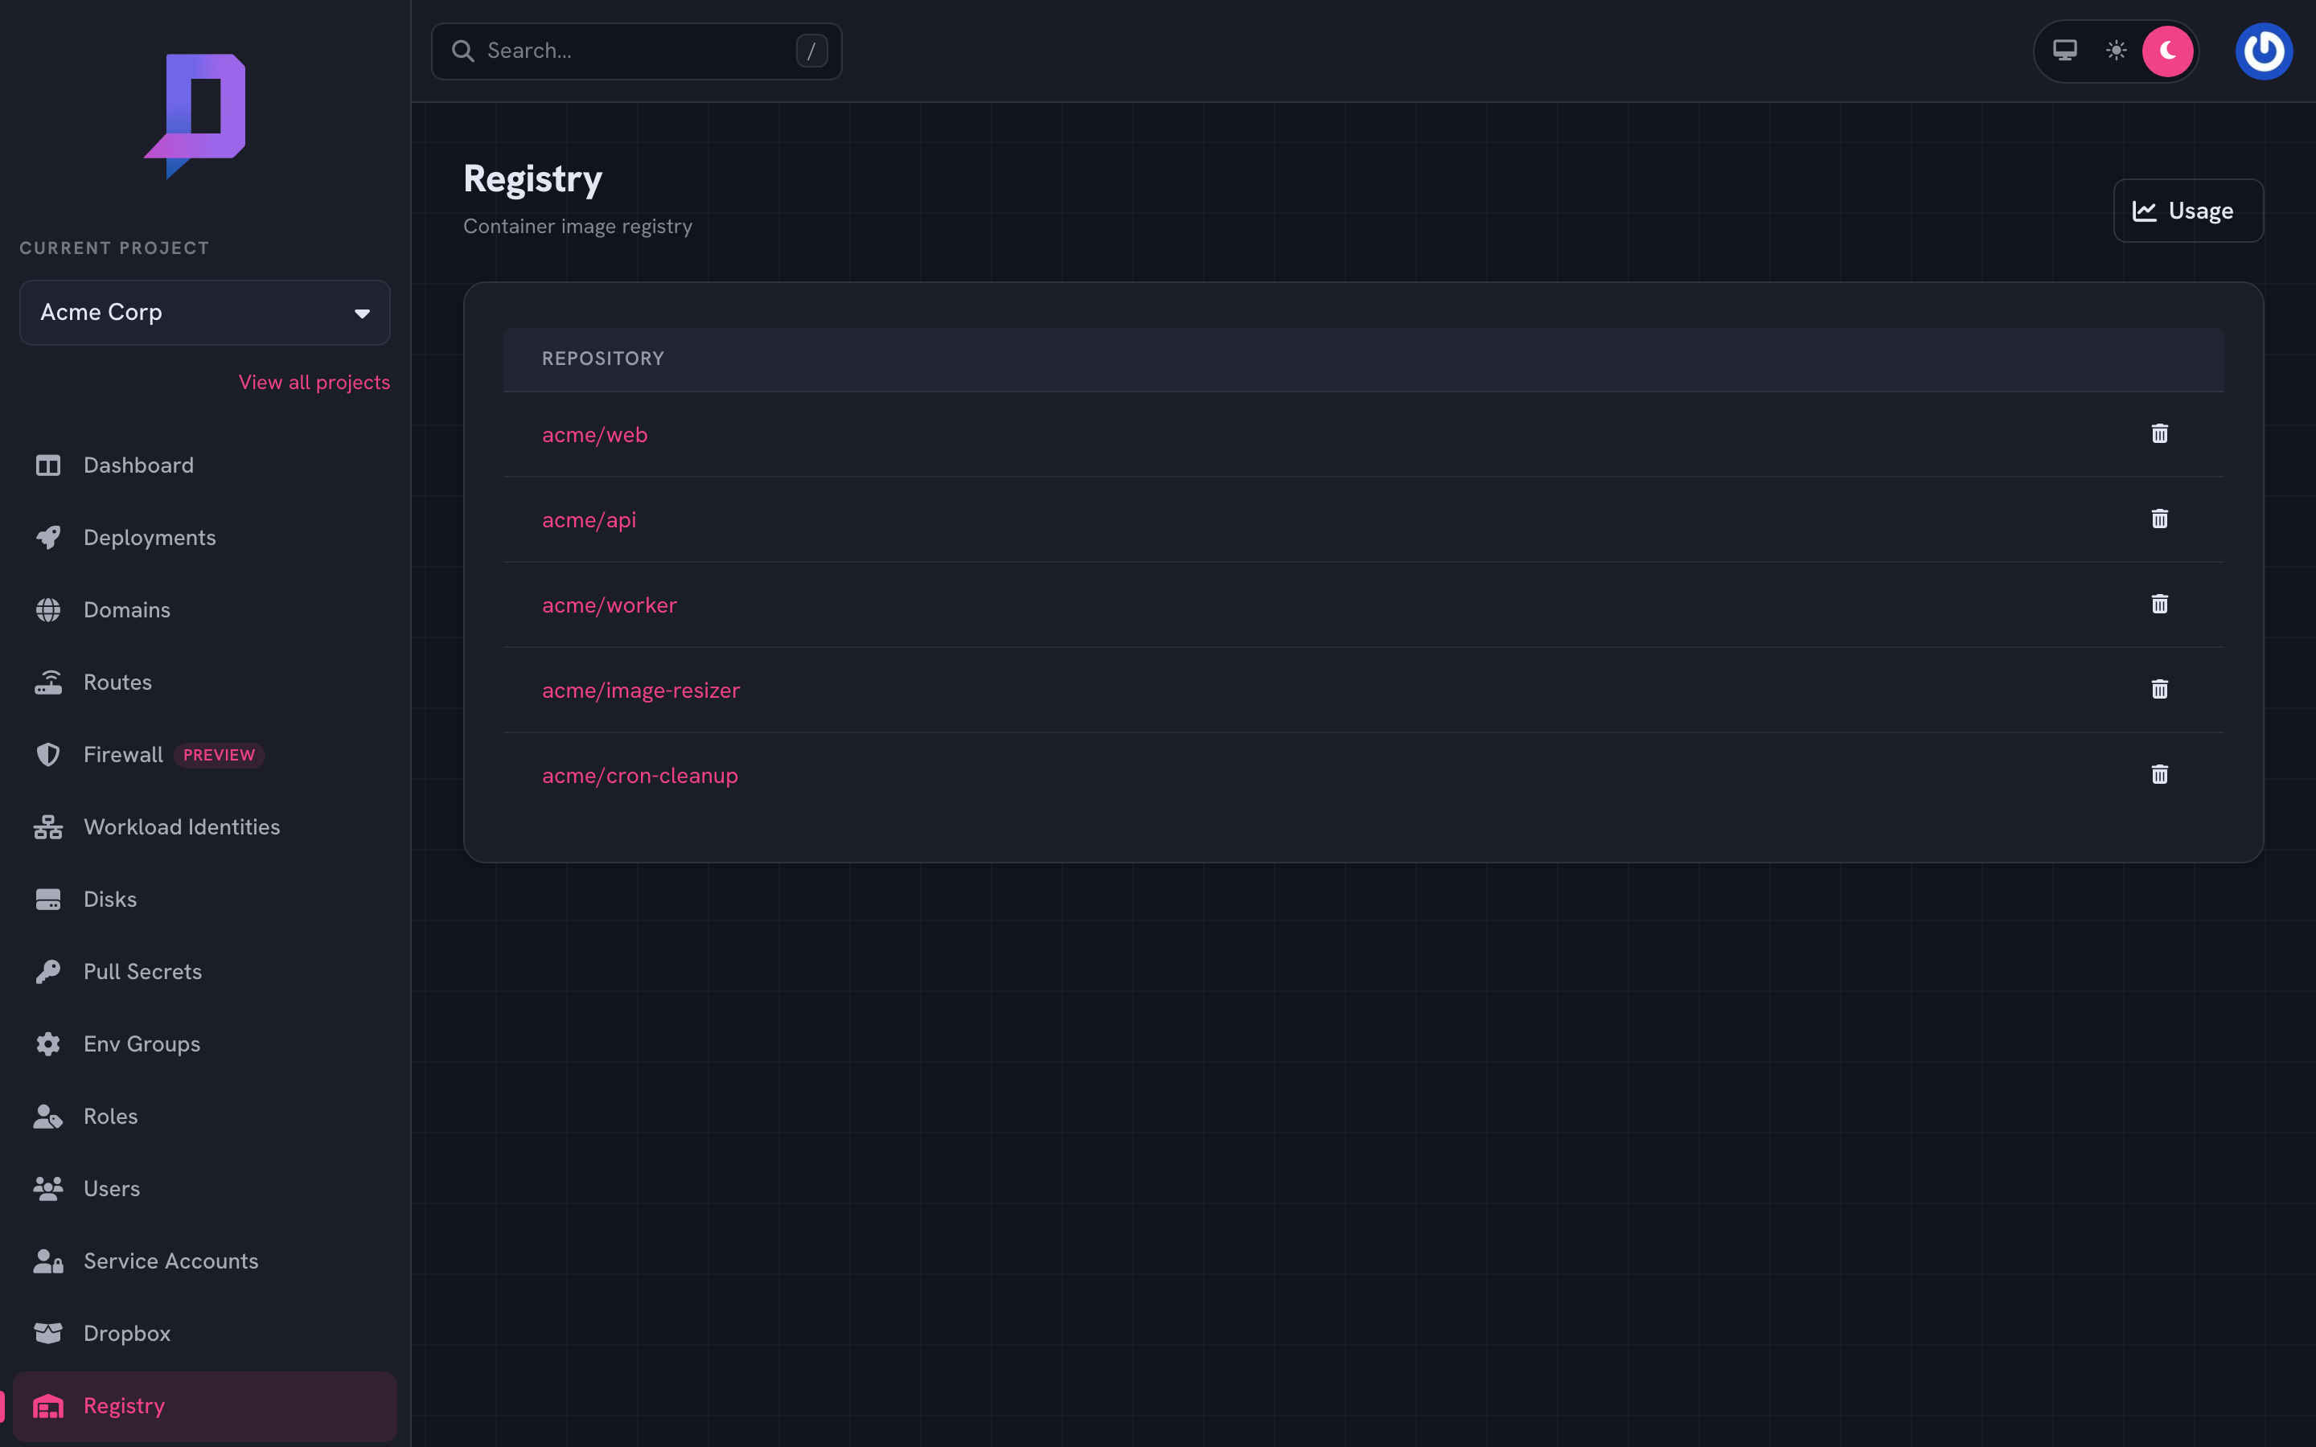Focus the Search input field

(x=636, y=51)
